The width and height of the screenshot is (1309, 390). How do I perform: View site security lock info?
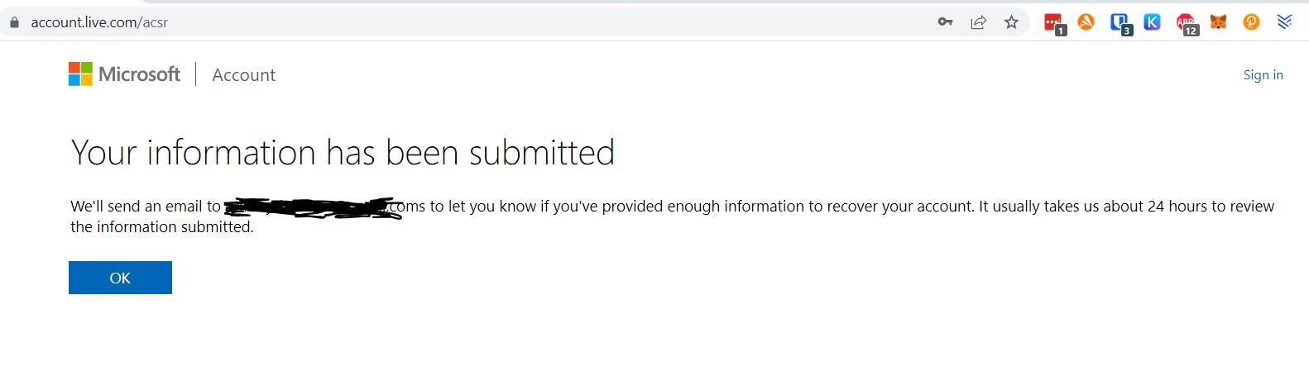coord(14,22)
